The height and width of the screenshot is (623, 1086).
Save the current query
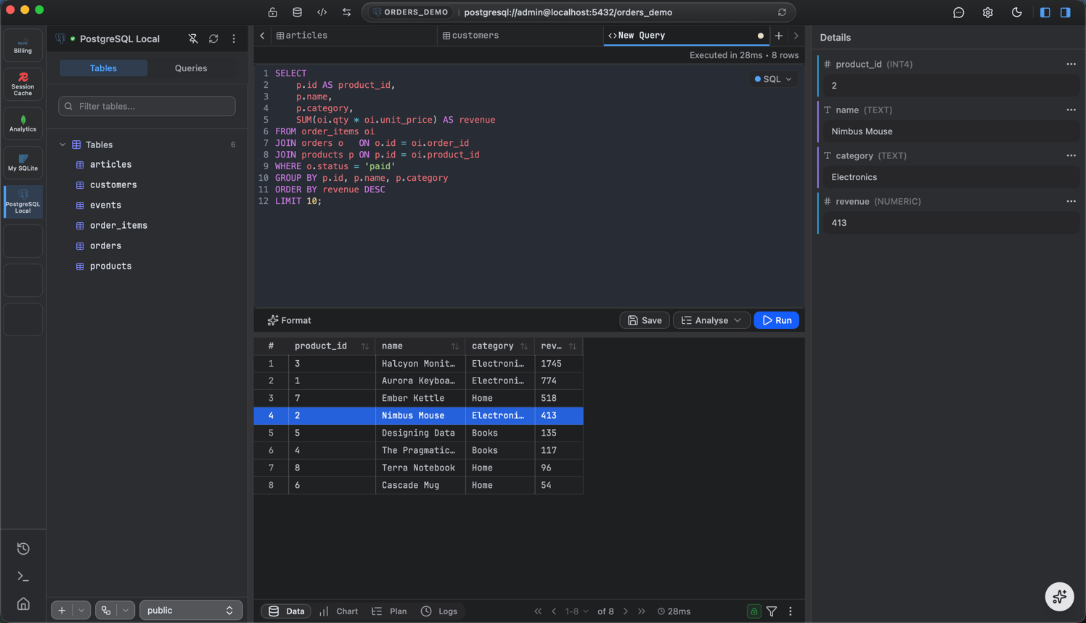pos(645,320)
